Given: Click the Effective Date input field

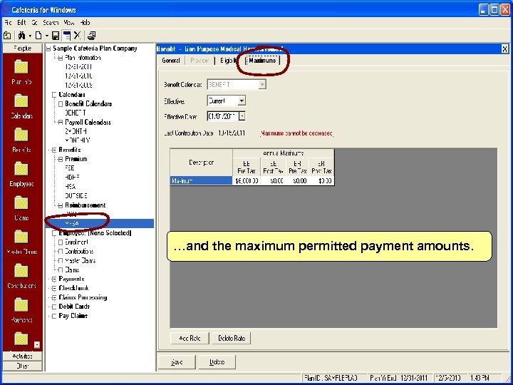Looking at the screenshot, I should point(223,116).
